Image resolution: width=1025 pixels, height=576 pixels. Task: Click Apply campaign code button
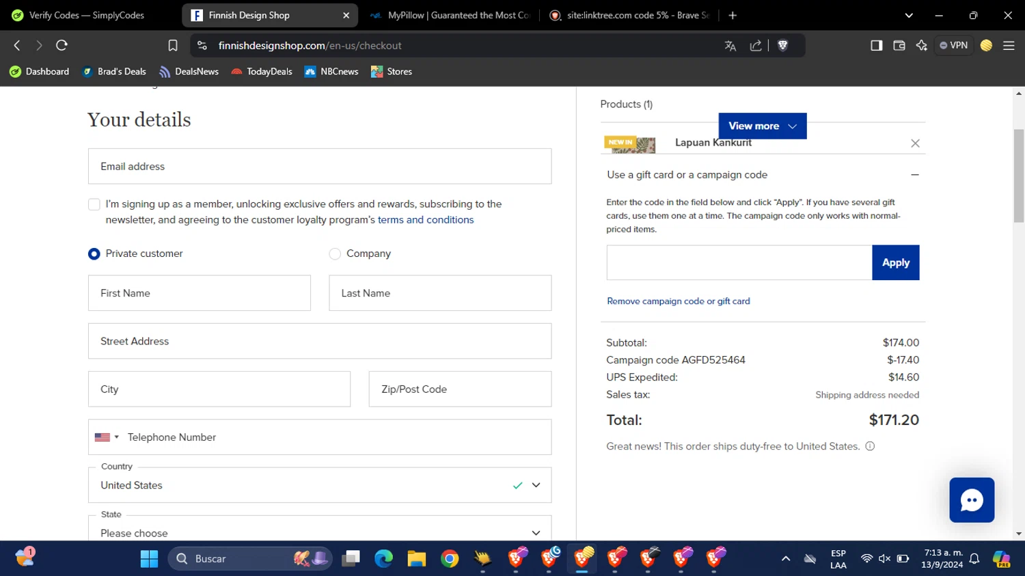click(x=895, y=262)
